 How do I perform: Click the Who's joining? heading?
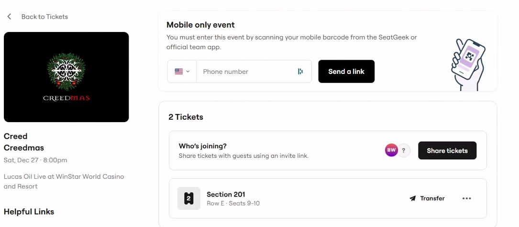[203, 146]
